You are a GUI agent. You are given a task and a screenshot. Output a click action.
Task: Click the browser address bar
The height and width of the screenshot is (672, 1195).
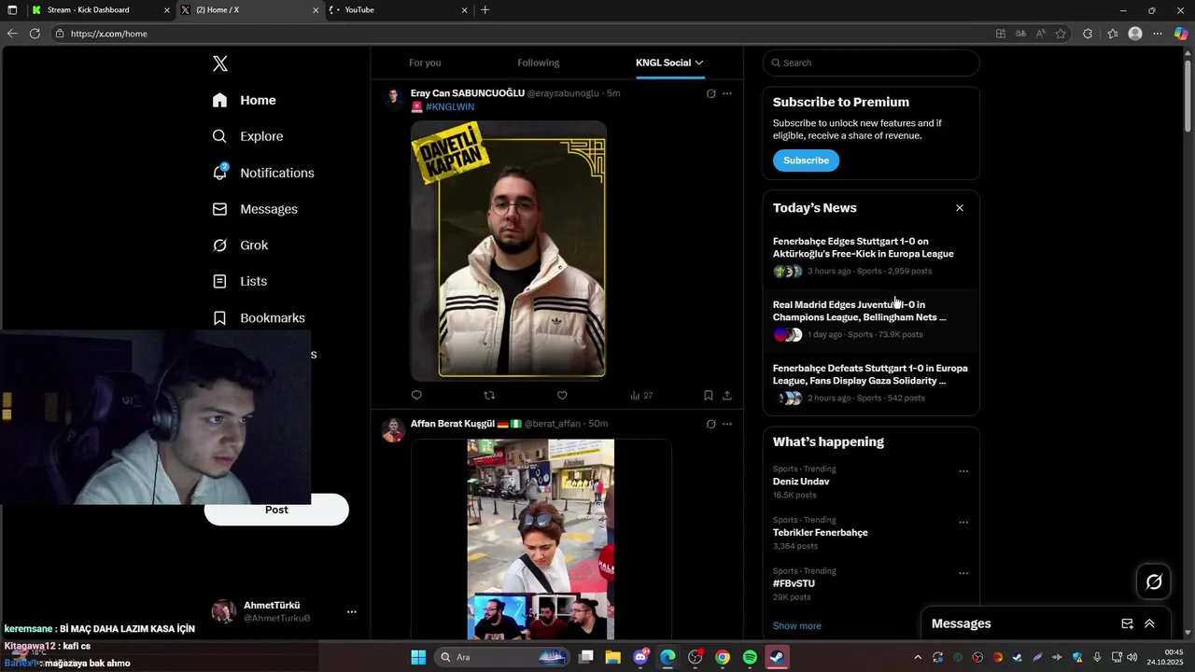pos(523,34)
